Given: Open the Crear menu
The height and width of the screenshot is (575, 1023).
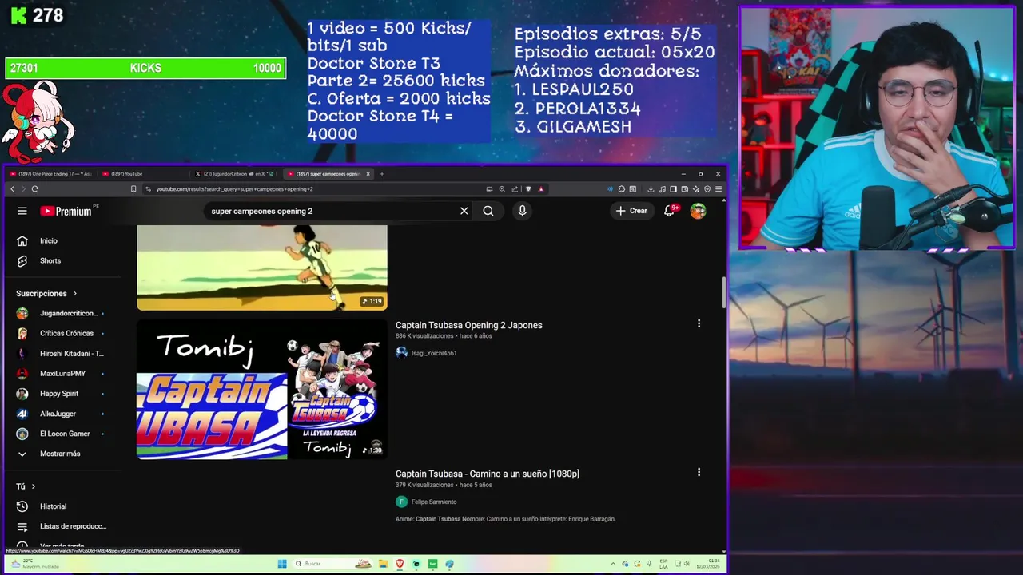Looking at the screenshot, I should [631, 211].
